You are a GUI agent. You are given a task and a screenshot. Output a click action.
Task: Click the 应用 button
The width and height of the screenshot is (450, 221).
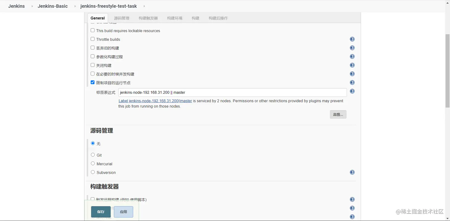[124, 212]
